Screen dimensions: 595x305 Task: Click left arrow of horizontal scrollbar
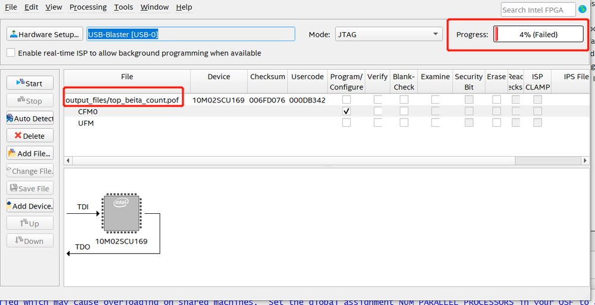point(68,160)
